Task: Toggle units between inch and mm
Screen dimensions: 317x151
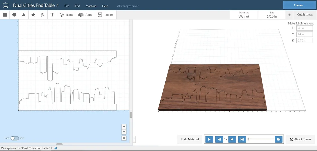Action: tap(15, 138)
